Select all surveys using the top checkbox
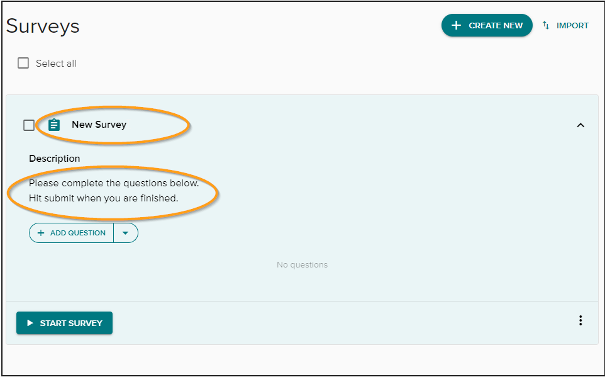Viewport: 605px width, 377px height. click(23, 63)
